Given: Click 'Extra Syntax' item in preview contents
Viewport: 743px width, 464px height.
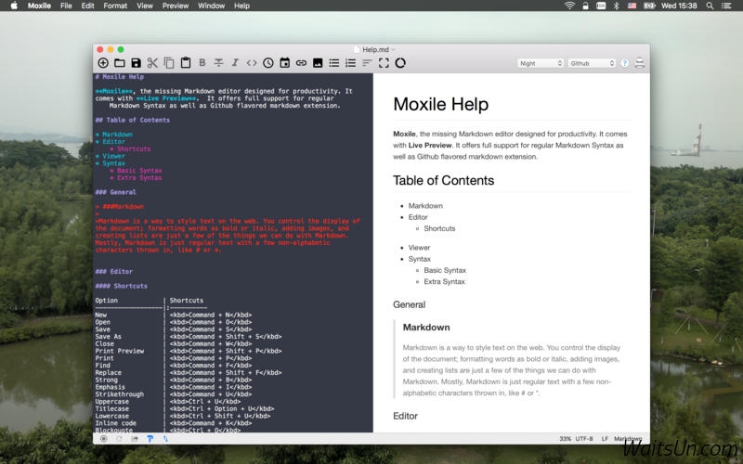Looking at the screenshot, I should 445,282.
